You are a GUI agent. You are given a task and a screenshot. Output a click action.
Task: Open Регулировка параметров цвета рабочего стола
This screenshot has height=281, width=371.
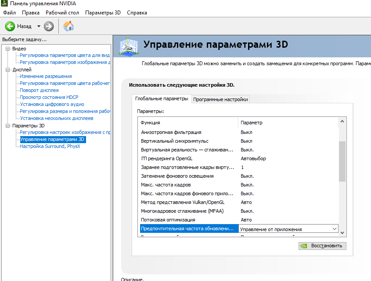(65, 83)
